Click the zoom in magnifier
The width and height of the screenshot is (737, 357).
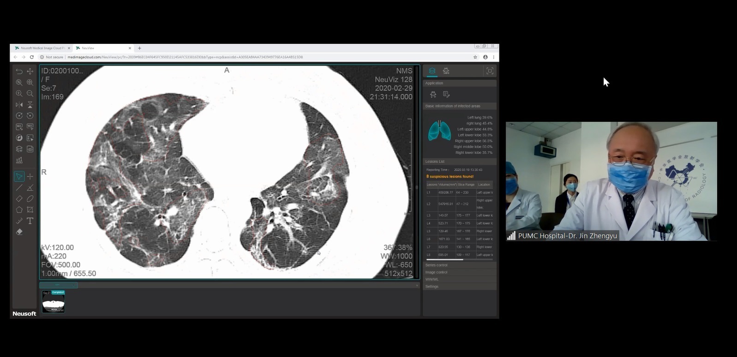click(19, 94)
